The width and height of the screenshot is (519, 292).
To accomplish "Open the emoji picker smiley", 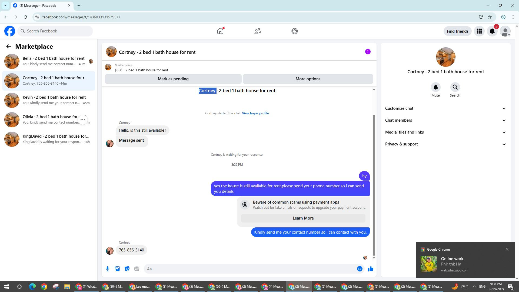I will 360,269.
